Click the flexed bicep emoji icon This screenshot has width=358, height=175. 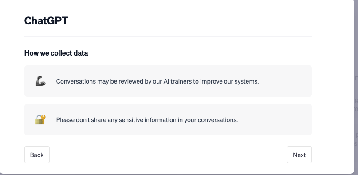coord(41,81)
